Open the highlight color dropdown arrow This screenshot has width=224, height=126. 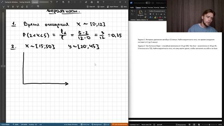click(x=157, y=17)
